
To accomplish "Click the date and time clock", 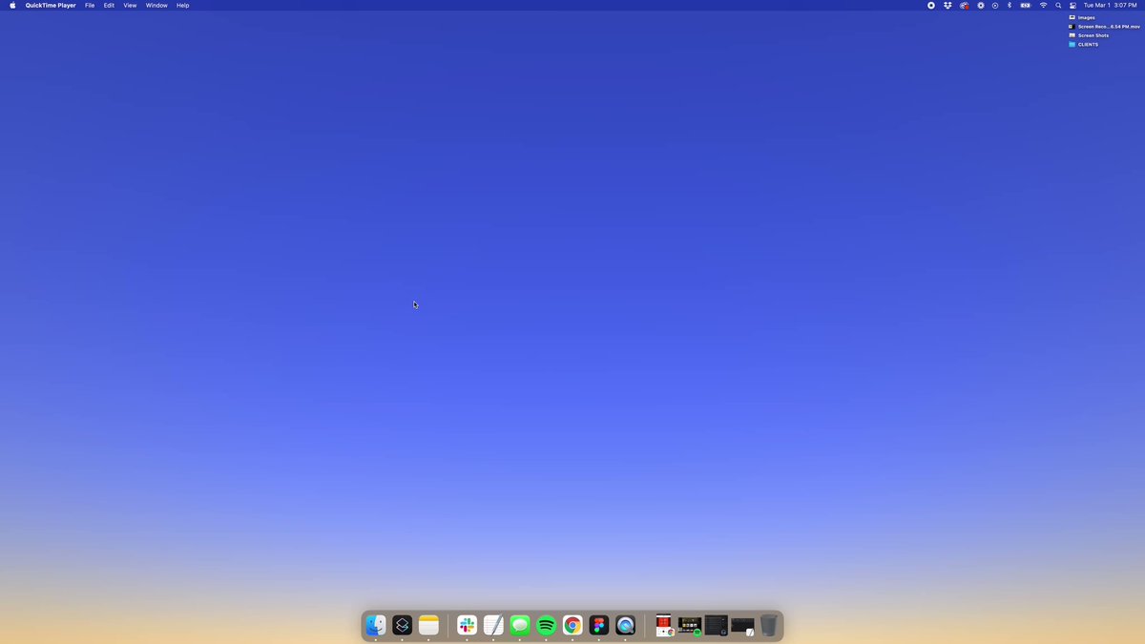I will point(1110,6).
